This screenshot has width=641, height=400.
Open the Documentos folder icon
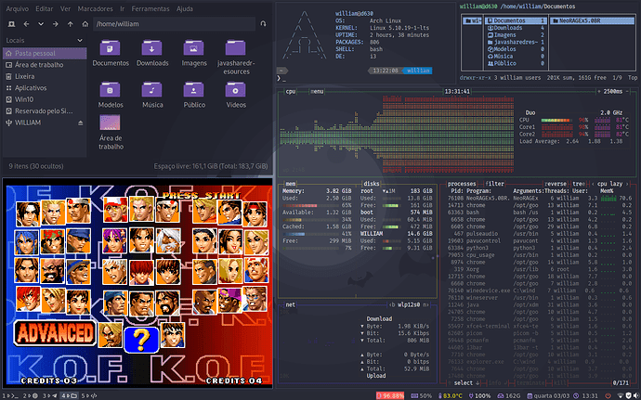click(x=110, y=48)
